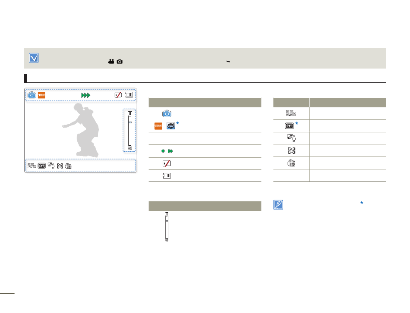The height and width of the screenshot is (313, 410).
Task: Click the video camera mode icon in the note
Action: pos(111,62)
